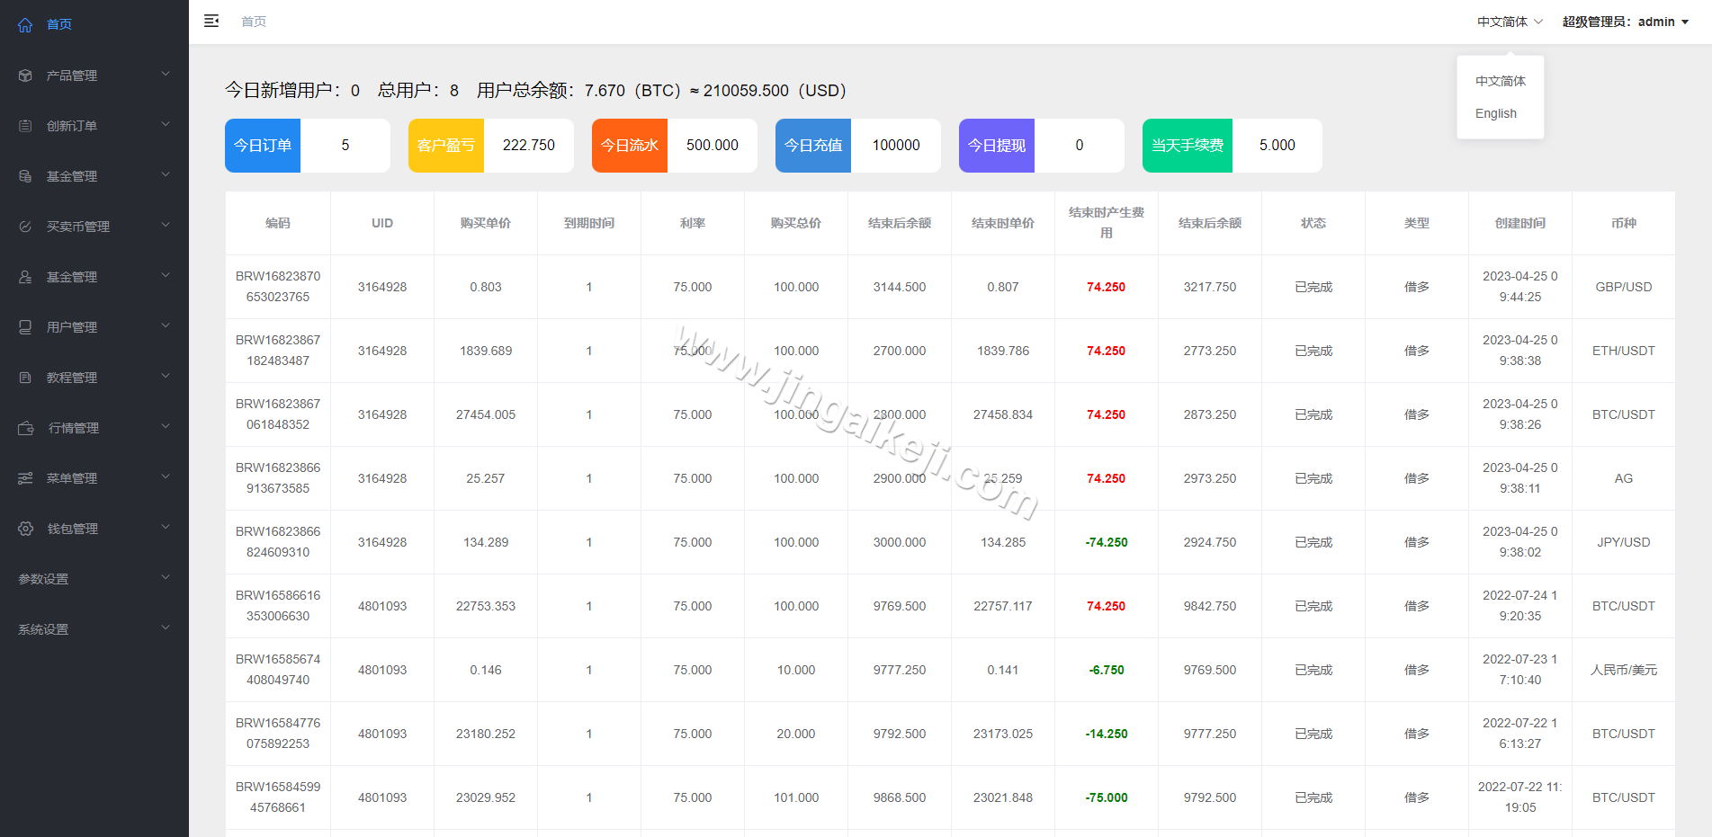Click the 行情管理 market icon
1712x837 pixels.
point(24,428)
